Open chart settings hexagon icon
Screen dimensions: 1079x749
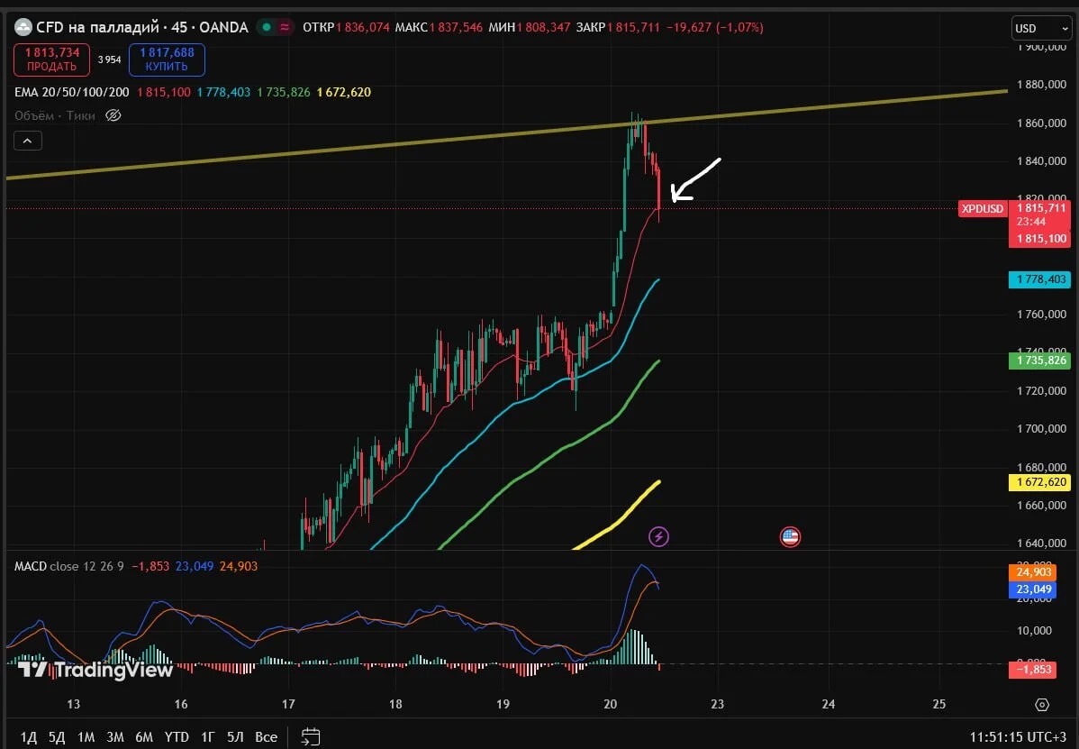[1042, 704]
